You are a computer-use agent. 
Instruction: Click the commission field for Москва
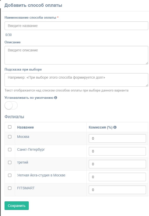point(117,138)
